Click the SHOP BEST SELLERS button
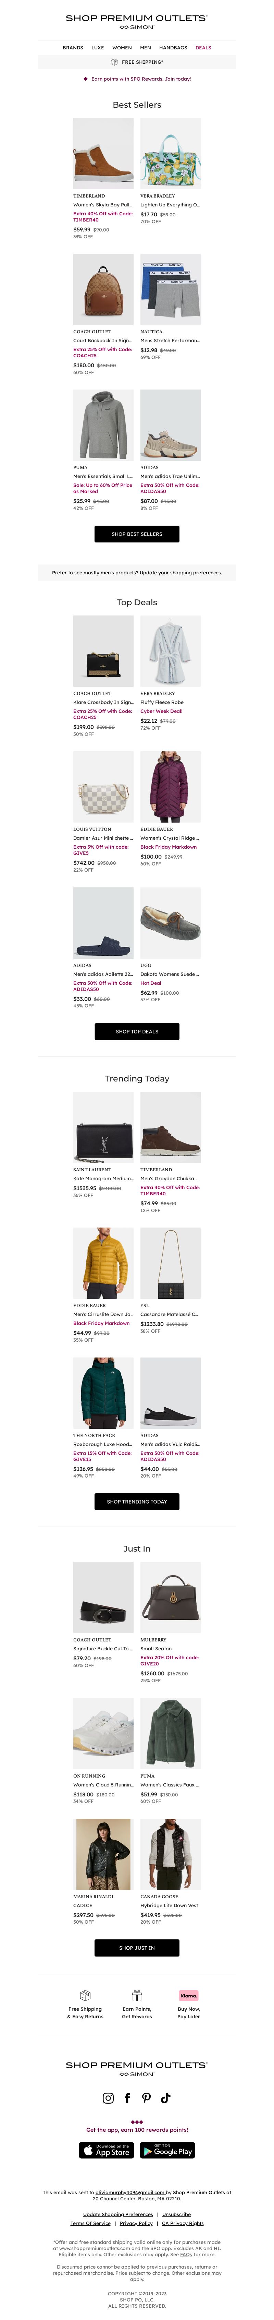Screen dimensions: 274x2320 [137, 534]
